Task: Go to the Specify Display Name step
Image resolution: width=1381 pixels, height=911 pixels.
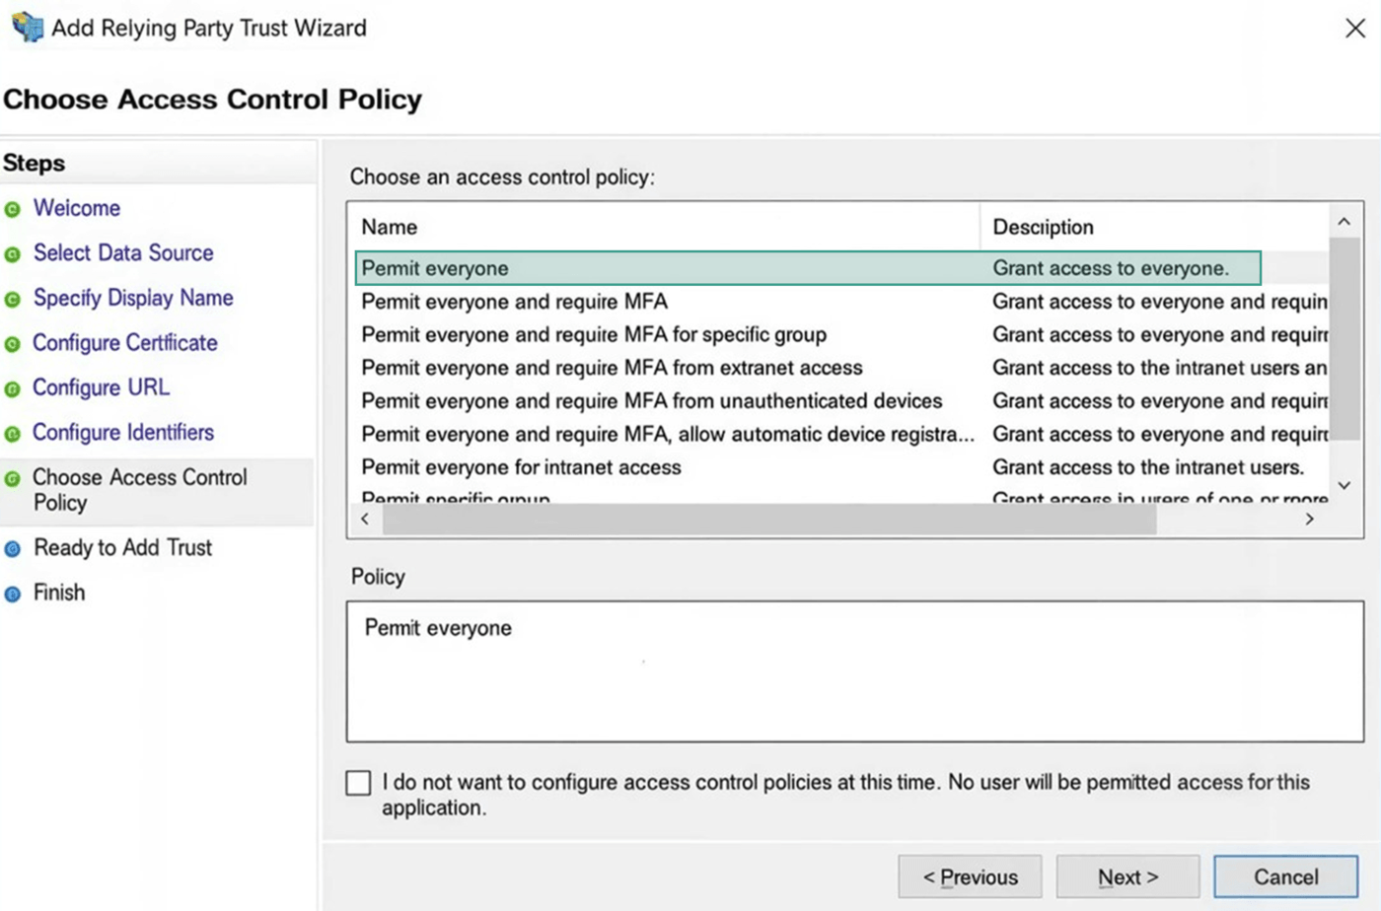Action: (133, 298)
